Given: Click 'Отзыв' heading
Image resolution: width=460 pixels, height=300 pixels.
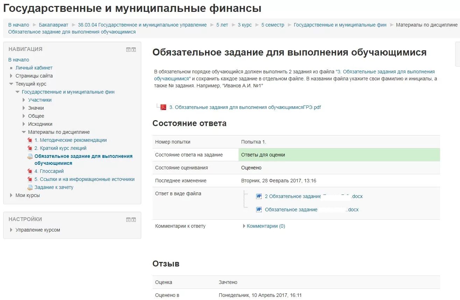Looking at the screenshot, I should coord(166,264).
